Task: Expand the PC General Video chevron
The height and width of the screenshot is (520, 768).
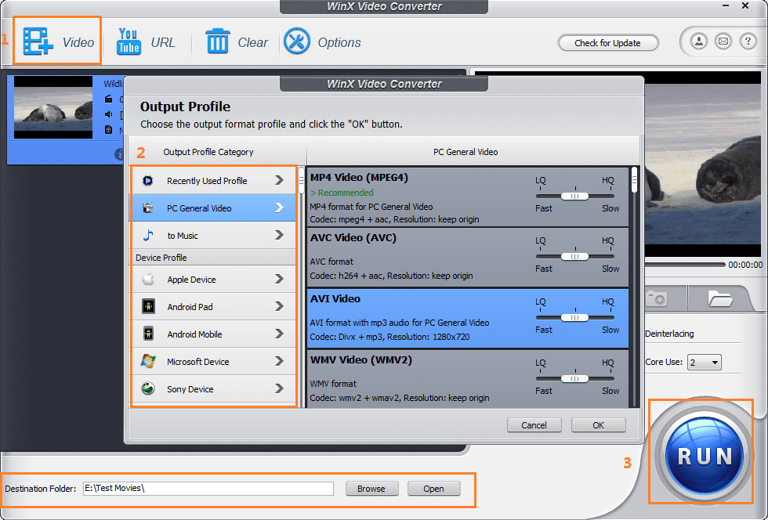Action: tap(279, 208)
